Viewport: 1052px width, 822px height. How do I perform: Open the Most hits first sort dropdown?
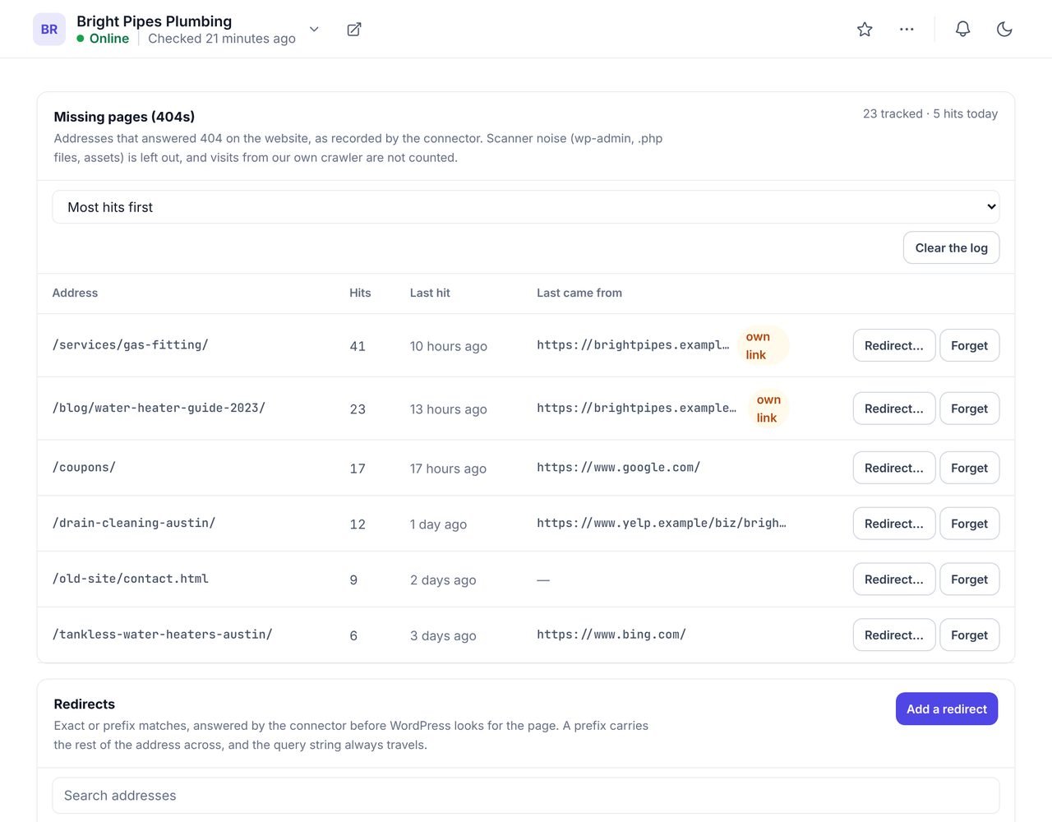pos(526,207)
